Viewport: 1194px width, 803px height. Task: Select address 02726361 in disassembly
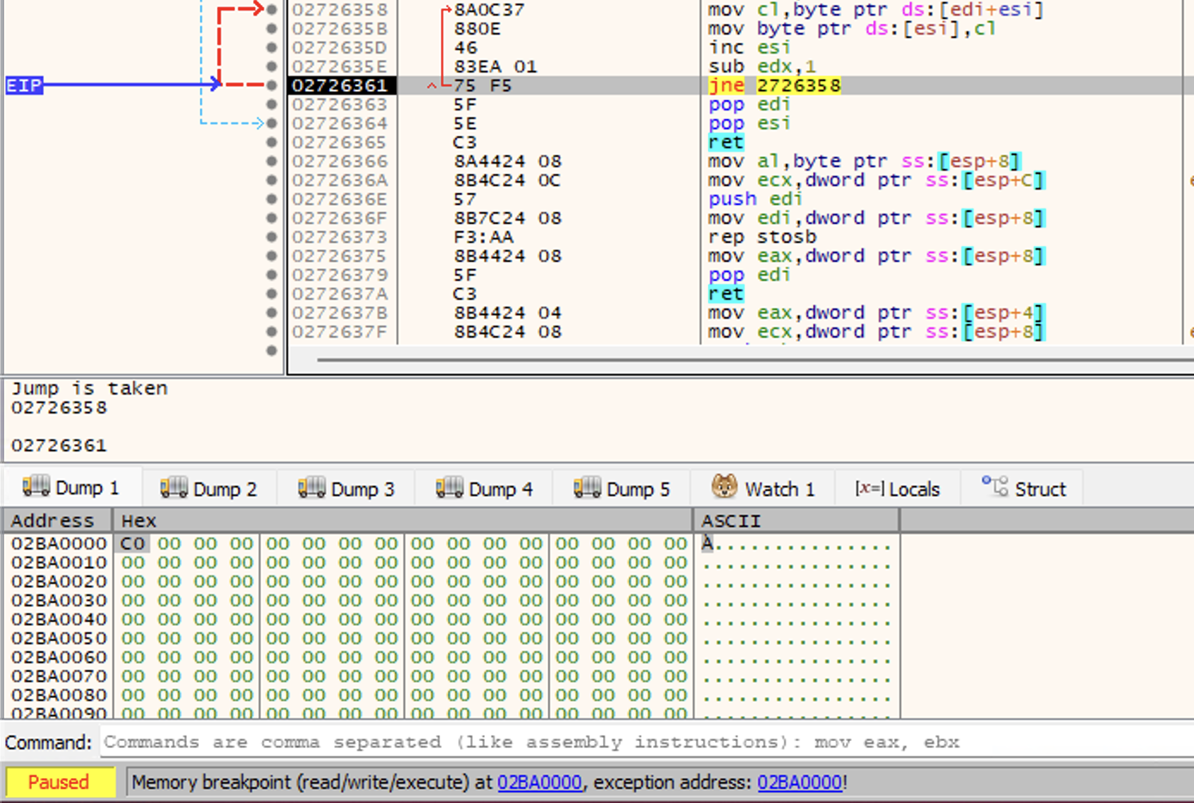(339, 85)
